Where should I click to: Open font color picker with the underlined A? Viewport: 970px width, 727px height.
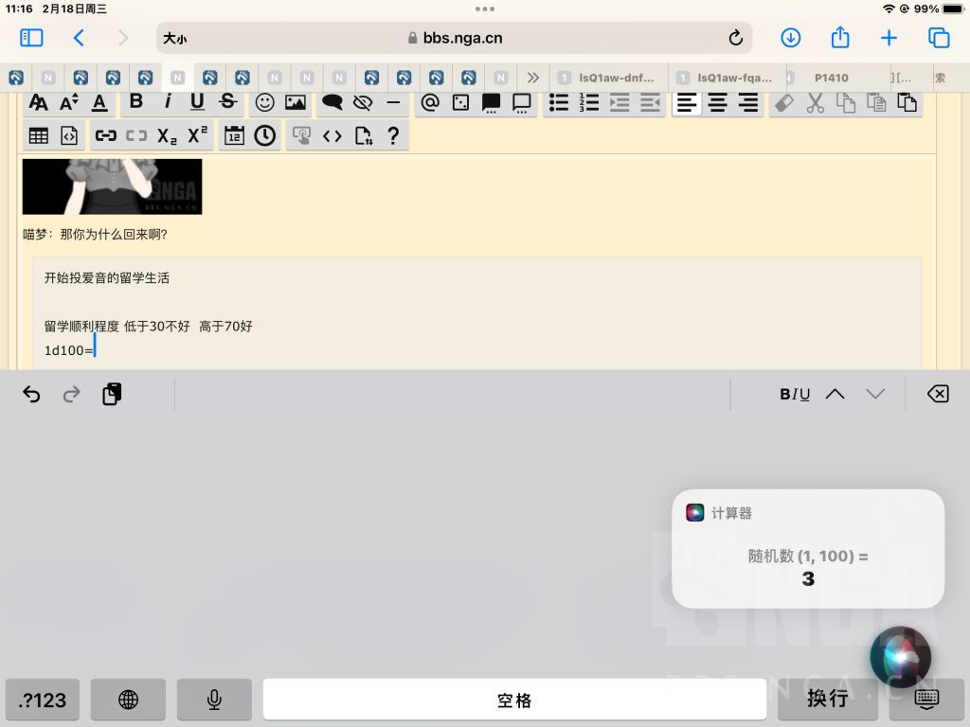(x=99, y=102)
